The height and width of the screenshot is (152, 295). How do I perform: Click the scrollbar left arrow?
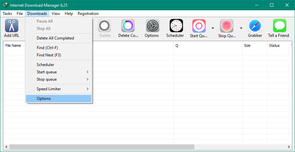click(x=6, y=147)
